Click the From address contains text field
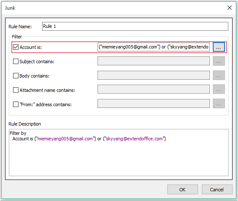The width and height of the screenshot is (238, 201). click(x=153, y=104)
